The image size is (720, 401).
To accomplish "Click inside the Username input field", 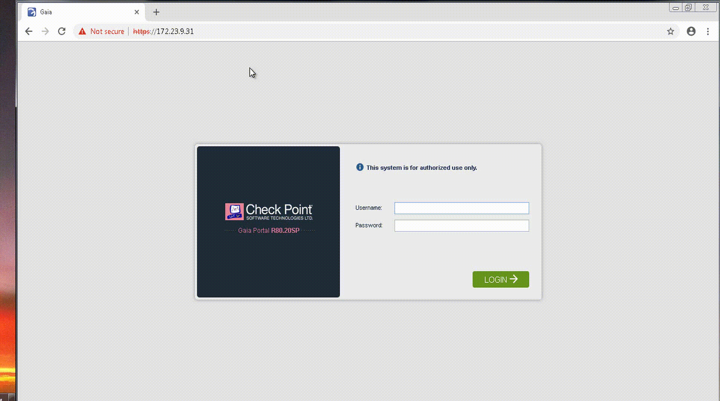I will (x=461, y=208).
